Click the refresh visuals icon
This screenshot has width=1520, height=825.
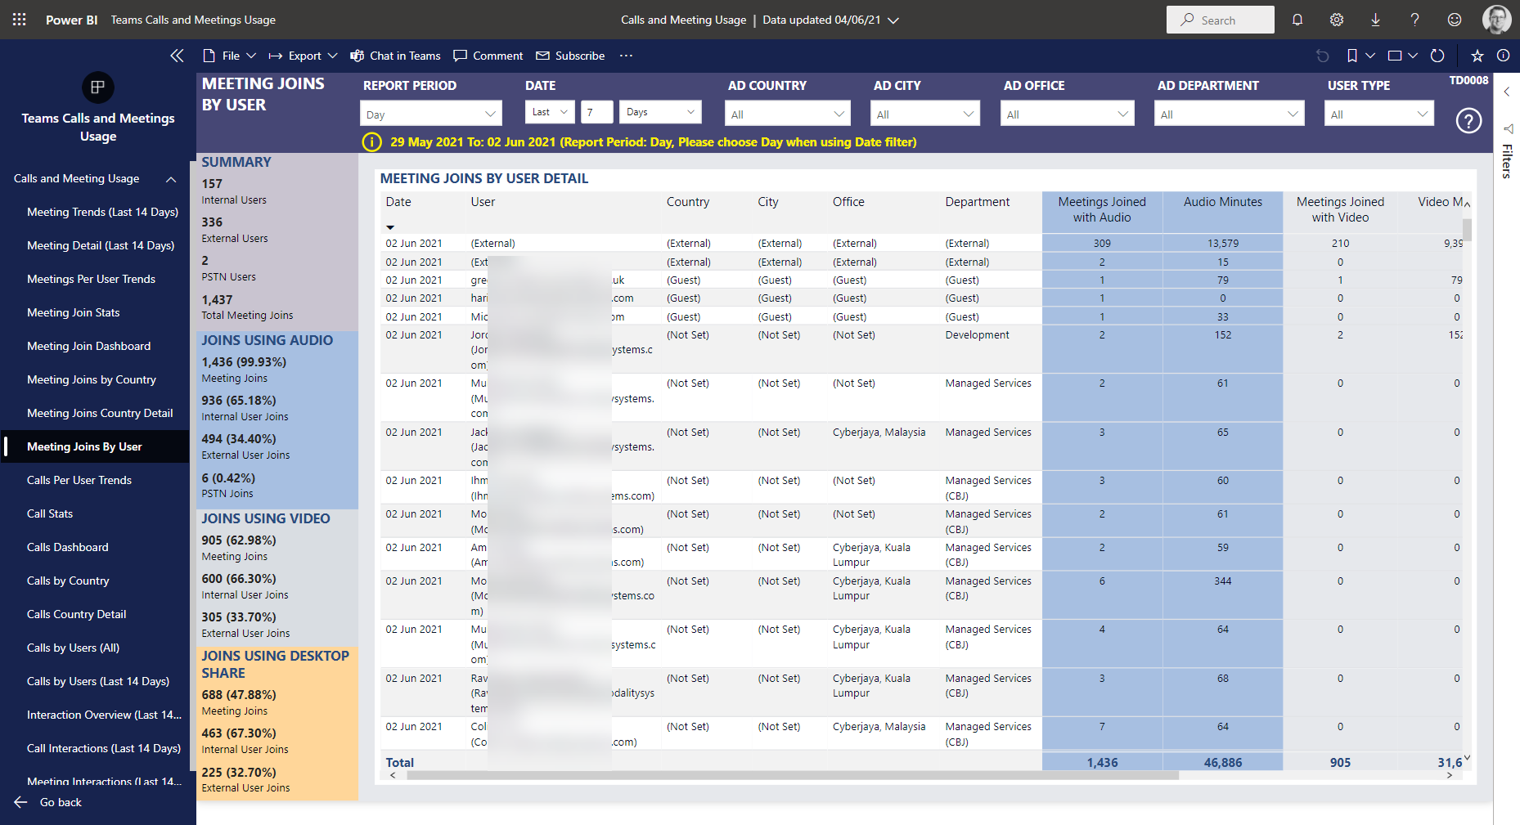pos(1437,56)
